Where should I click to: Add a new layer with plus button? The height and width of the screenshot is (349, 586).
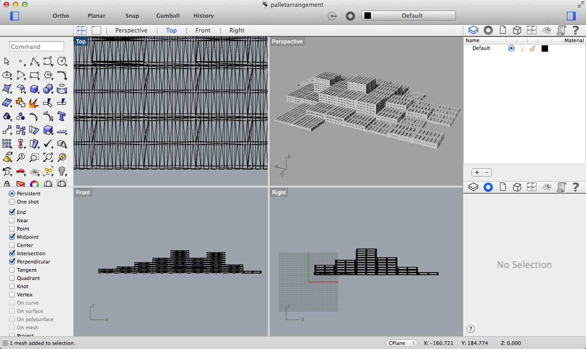coord(477,172)
